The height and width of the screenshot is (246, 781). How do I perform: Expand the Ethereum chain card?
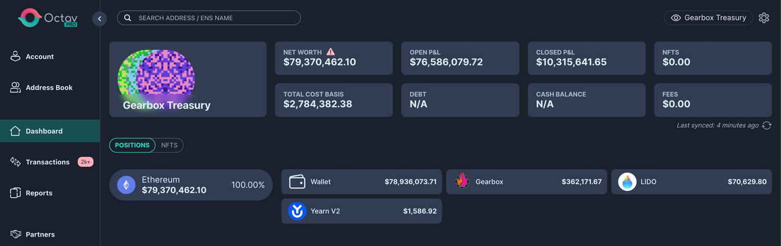(x=191, y=185)
